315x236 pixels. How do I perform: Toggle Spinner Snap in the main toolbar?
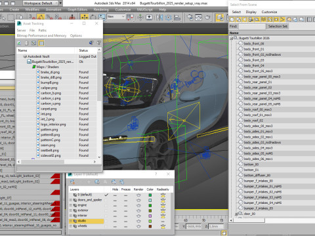(x=58, y=17)
